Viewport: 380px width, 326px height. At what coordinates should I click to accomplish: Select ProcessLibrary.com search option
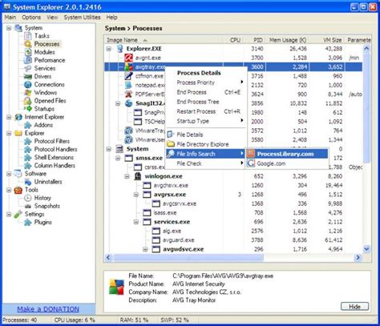287,154
